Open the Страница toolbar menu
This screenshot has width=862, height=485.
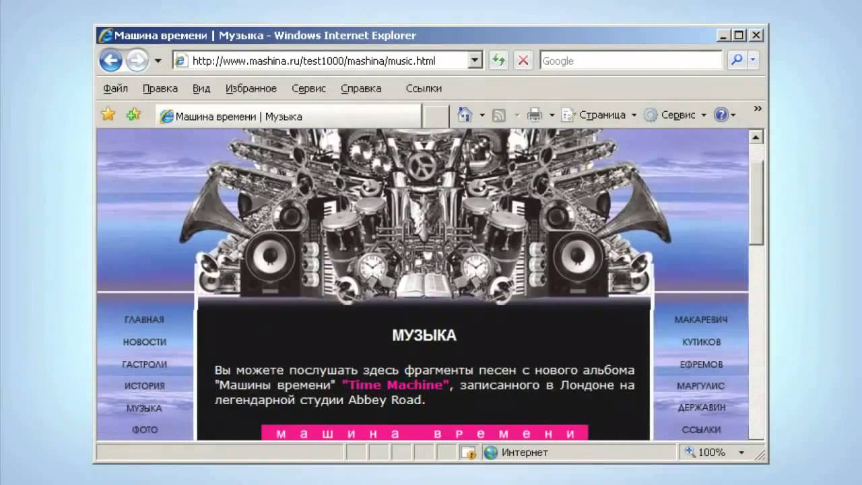(x=599, y=115)
